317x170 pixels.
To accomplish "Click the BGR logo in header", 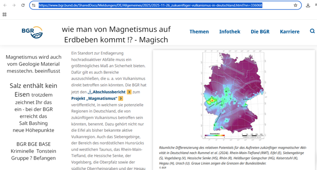I will click(x=32, y=32).
